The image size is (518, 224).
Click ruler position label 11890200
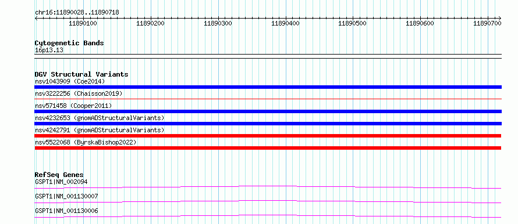click(x=150, y=23)
